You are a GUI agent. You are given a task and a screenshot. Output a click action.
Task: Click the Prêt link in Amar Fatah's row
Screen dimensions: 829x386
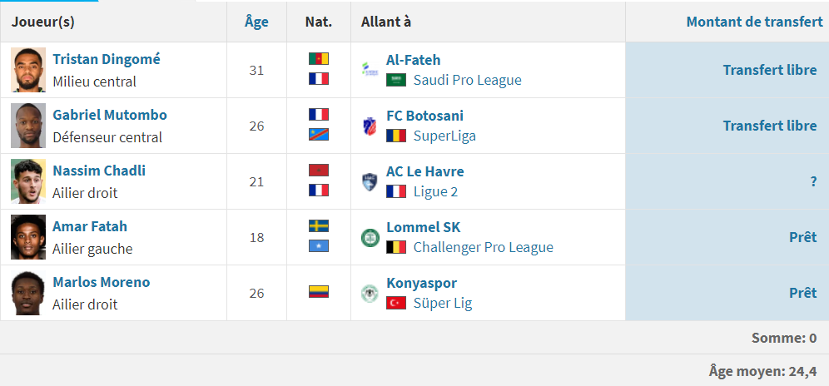point(803,237)
